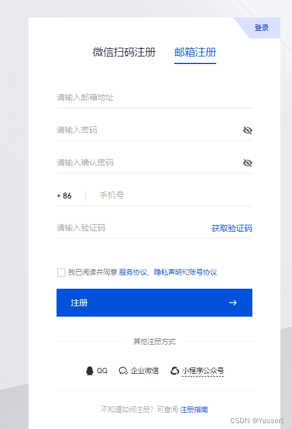Click the 企业微信 chat bubble icon
Image resolution: width=292 pixels, height=429 pixels.
[123, 371]
